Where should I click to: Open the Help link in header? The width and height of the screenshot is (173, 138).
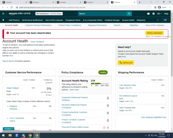click(166, 13)
